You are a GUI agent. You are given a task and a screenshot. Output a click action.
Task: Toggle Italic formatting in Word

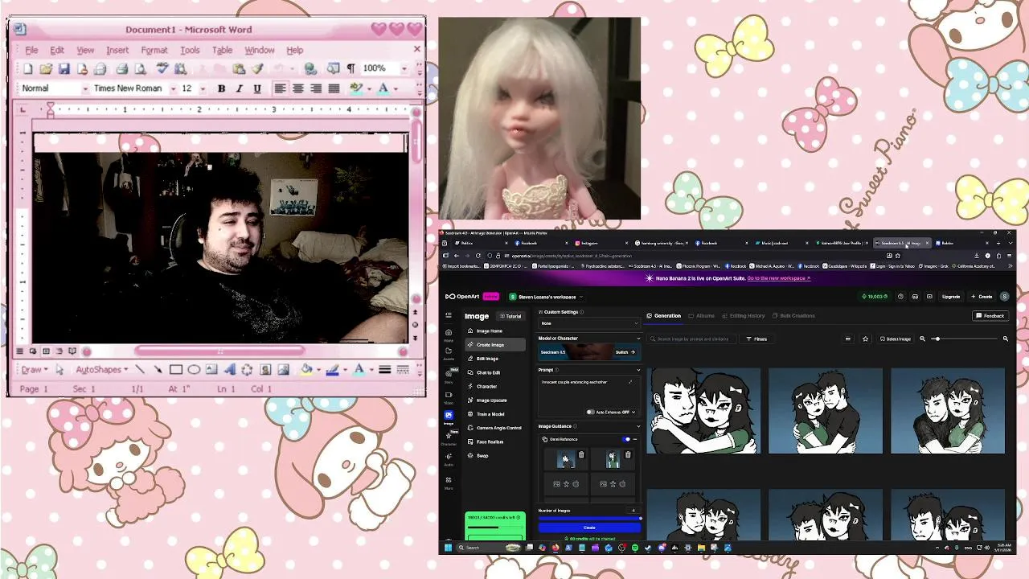click(240, 88)
